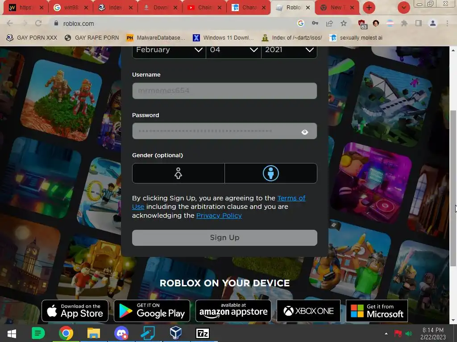Open 7-Zip from the taskbar
This screenshot has height=342, width=457.
pyautogui.click(x=203, y=334)
